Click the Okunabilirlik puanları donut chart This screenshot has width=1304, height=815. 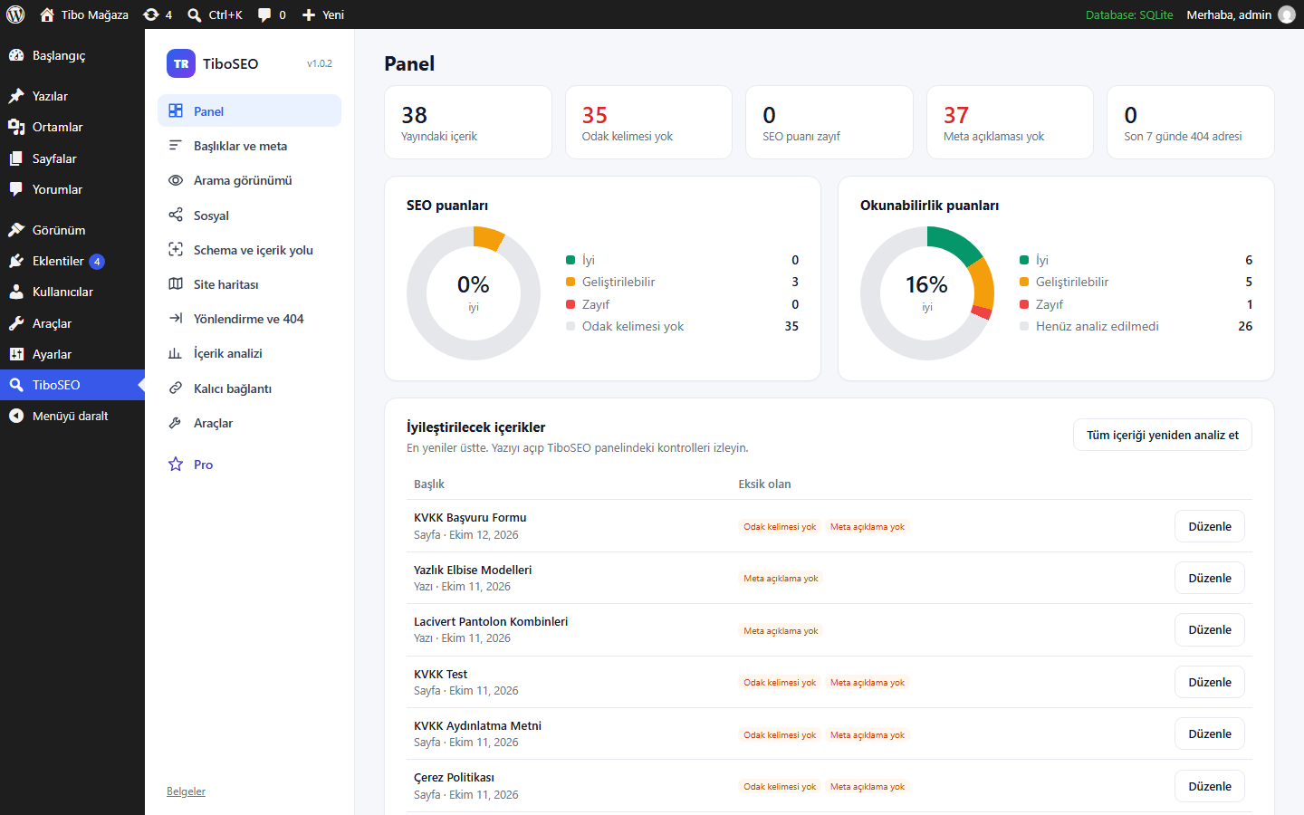click(927, 293)
